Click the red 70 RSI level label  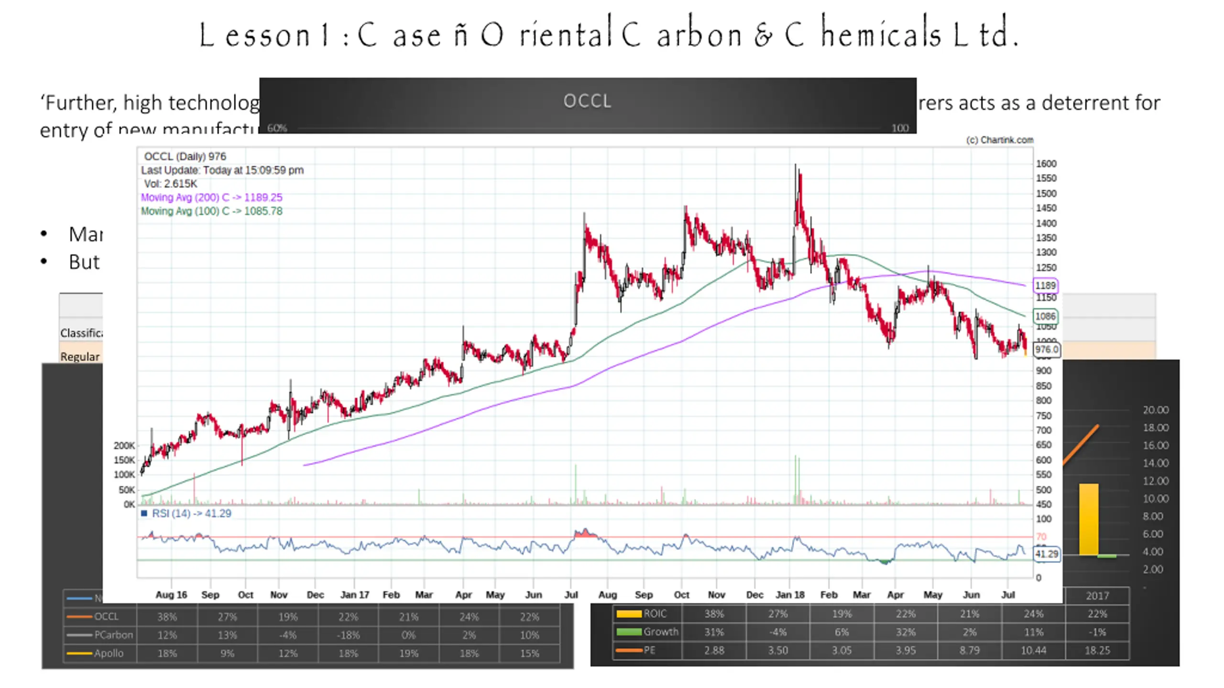[1041, 537]
